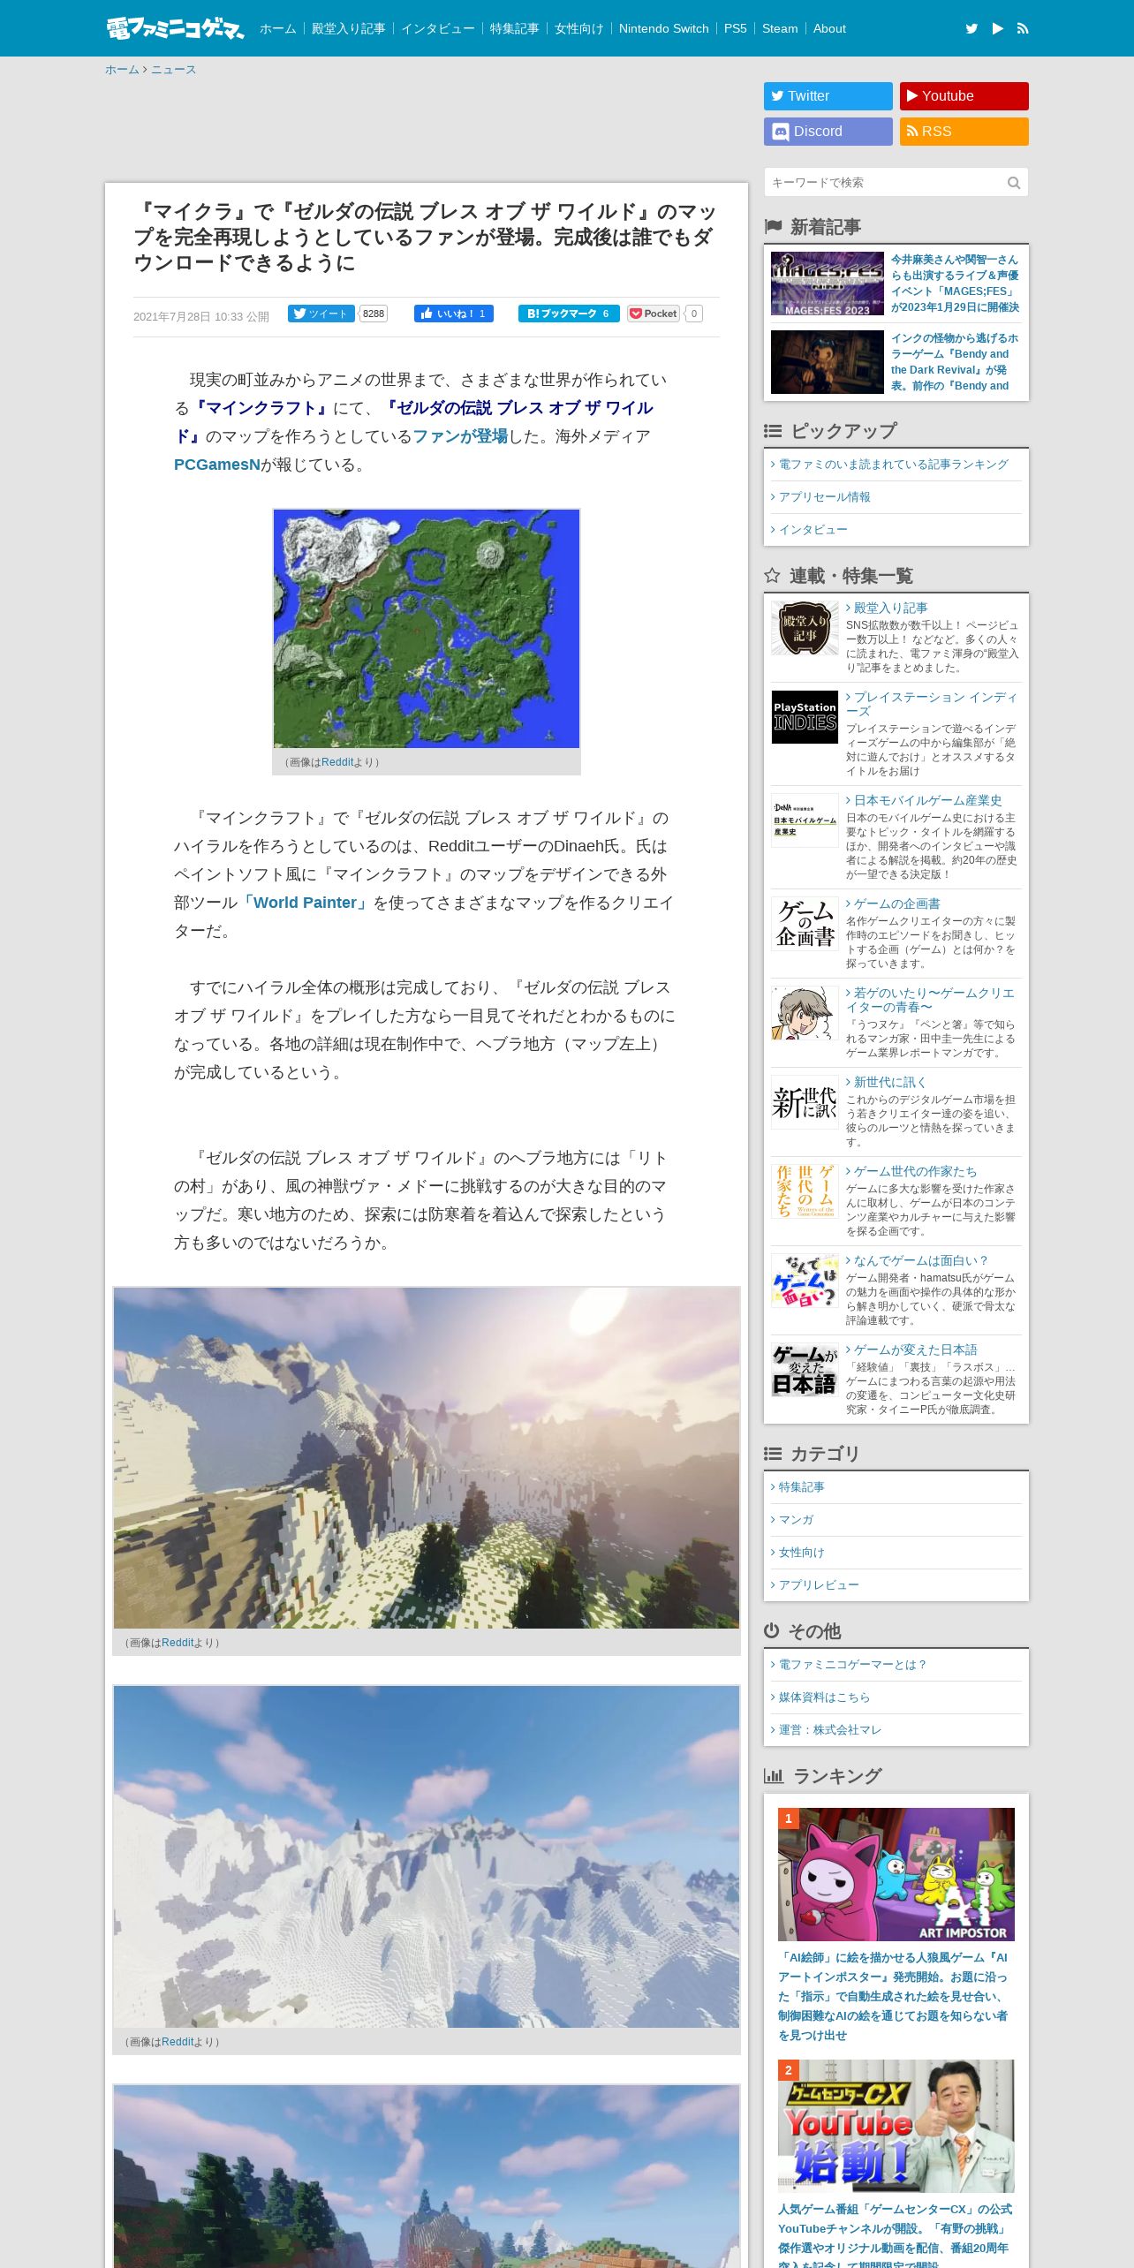Click the Hyrule map image thumbnail
The image size is (1134, 2268).
[427, 629]
